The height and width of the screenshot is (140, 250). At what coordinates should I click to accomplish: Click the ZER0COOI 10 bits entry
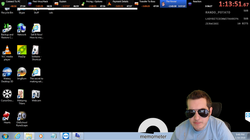point(227,23)
